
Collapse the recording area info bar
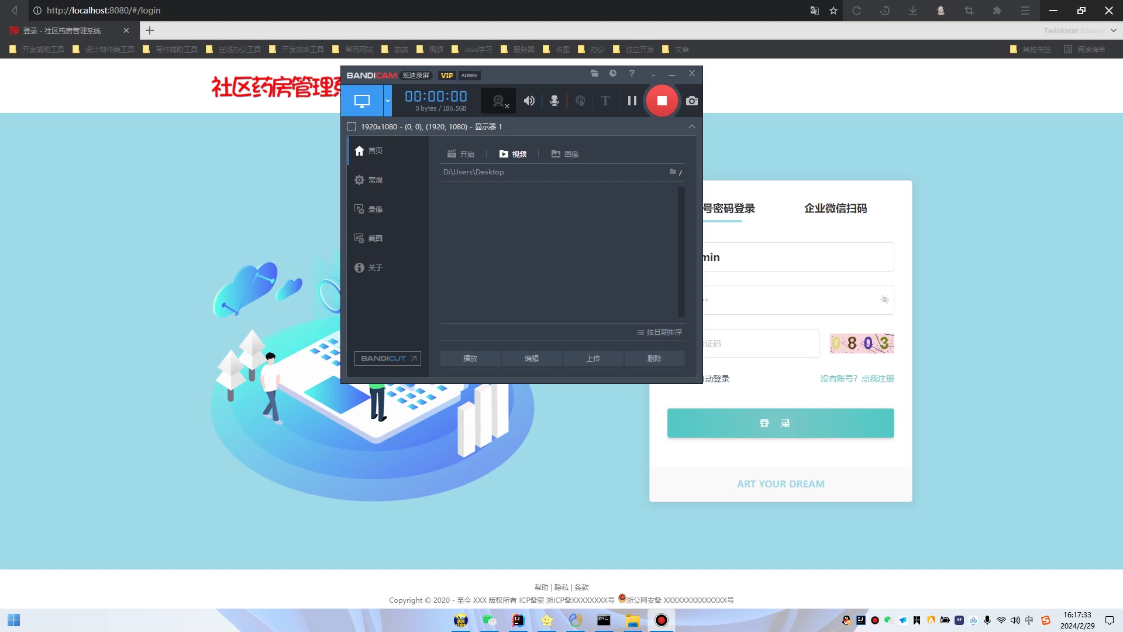point(691,126)
